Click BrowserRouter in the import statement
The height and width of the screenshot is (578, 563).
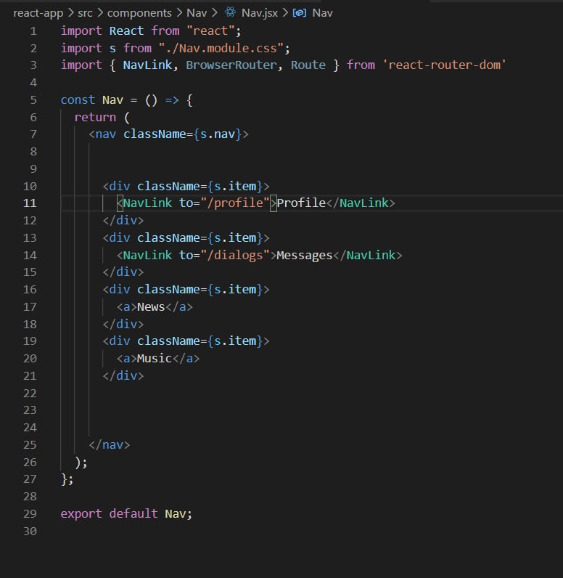[231, 65]
